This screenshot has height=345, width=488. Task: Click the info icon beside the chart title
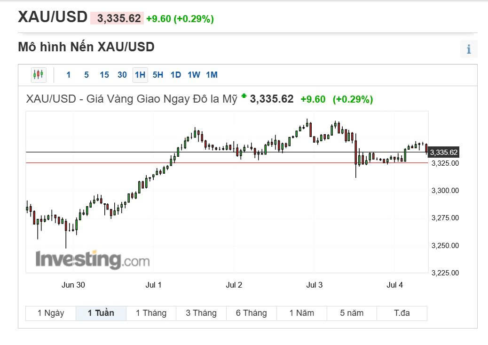(x=469, y=49)
